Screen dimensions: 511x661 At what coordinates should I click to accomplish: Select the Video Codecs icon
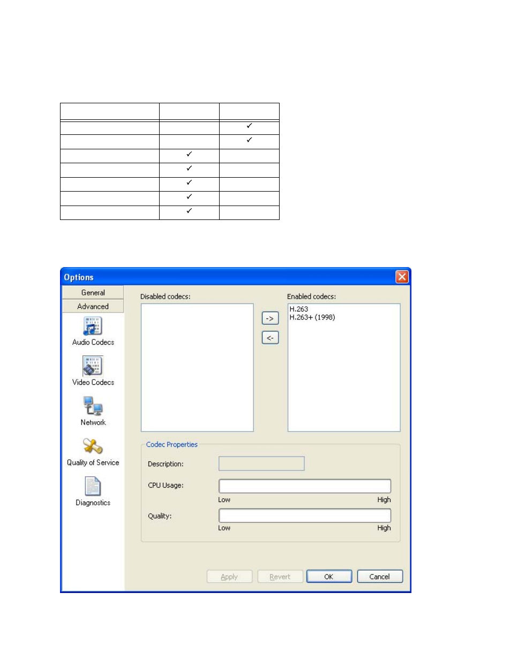(x=93, y=366)
